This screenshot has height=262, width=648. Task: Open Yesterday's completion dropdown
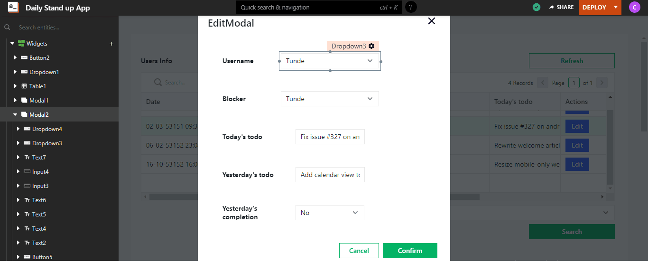tap(330, 213)
